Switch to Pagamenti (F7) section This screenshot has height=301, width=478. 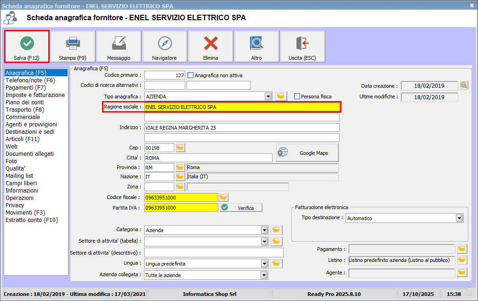pos(26,88)
